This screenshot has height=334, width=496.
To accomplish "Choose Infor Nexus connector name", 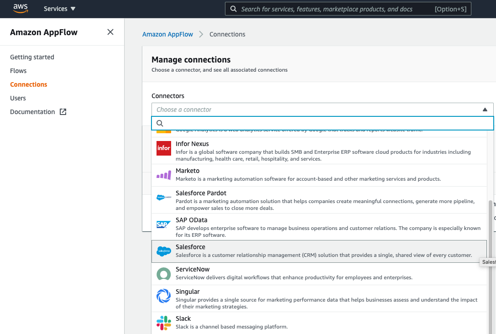I will pyautogui.click(x=192, y=144).
